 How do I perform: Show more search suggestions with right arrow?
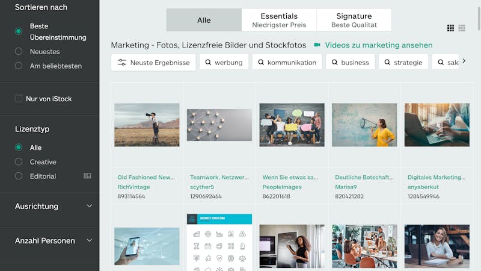(464, 61)
